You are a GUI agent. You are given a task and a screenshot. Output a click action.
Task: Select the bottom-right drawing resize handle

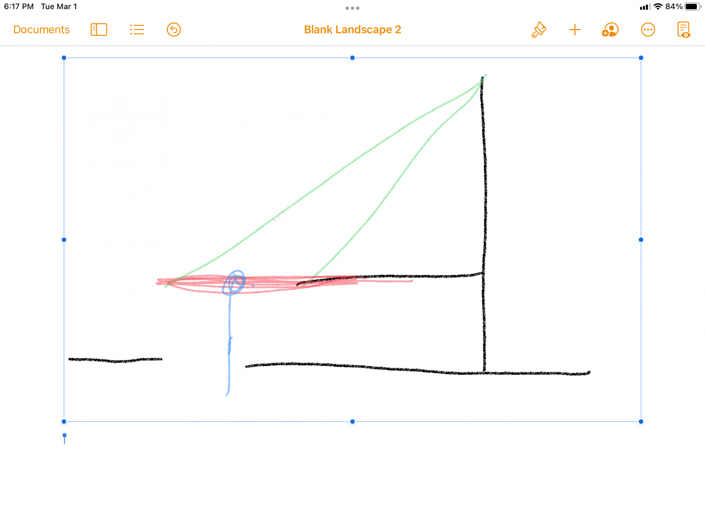pyautogui.click(x=641, y=421)
